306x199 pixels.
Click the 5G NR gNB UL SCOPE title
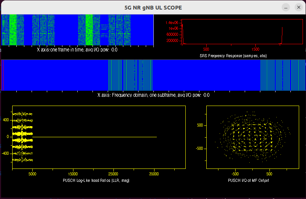[153, 7]
